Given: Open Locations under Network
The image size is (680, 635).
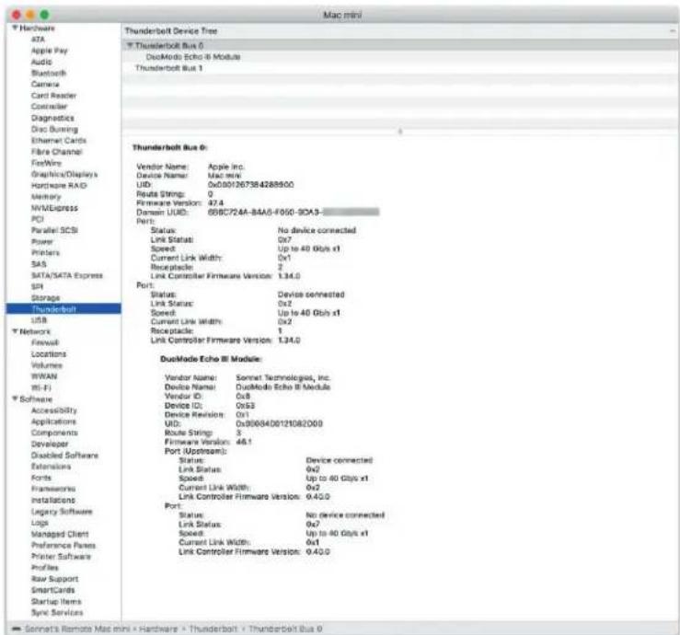Looking at the screenshot, I should click(49, 353).
